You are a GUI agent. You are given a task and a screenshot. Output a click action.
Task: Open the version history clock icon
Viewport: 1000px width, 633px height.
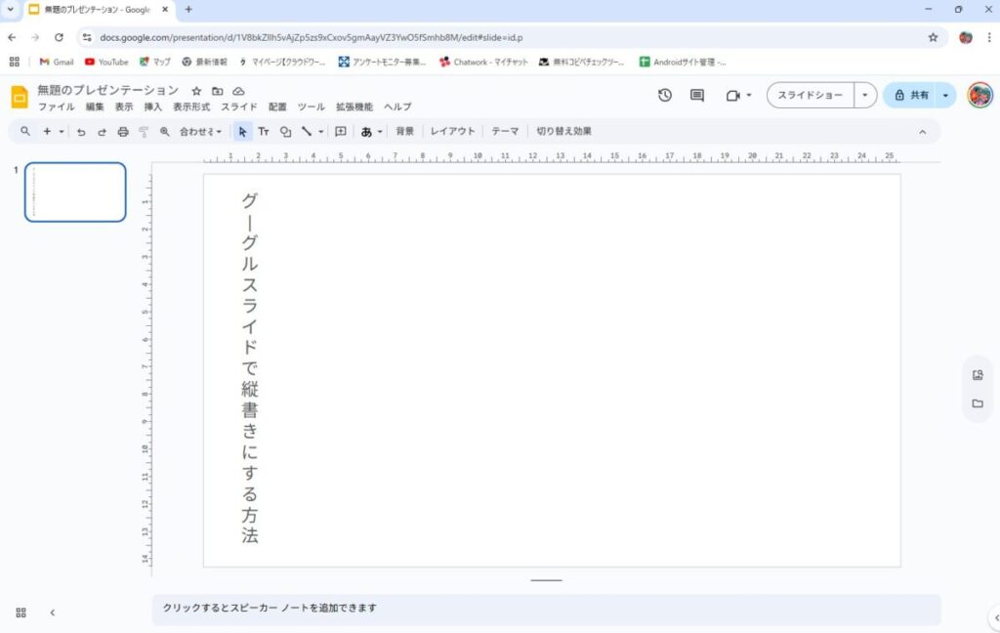pos(664,95)
